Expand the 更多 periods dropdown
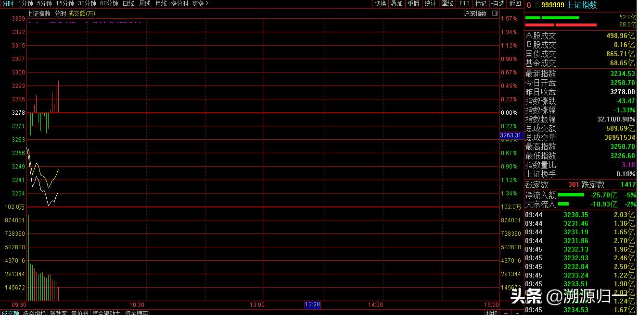The image size is (638, 315). [200, 3]
